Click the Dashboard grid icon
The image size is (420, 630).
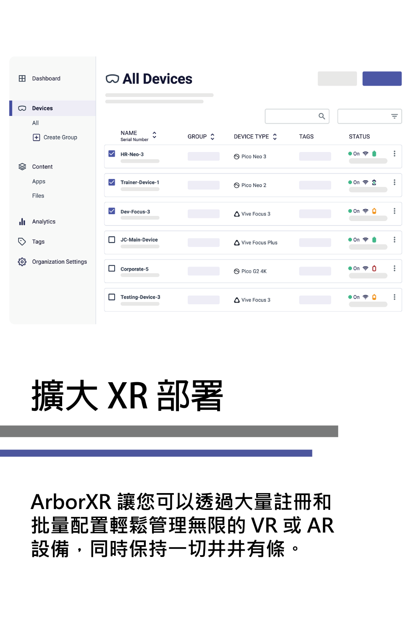(22, 79)
